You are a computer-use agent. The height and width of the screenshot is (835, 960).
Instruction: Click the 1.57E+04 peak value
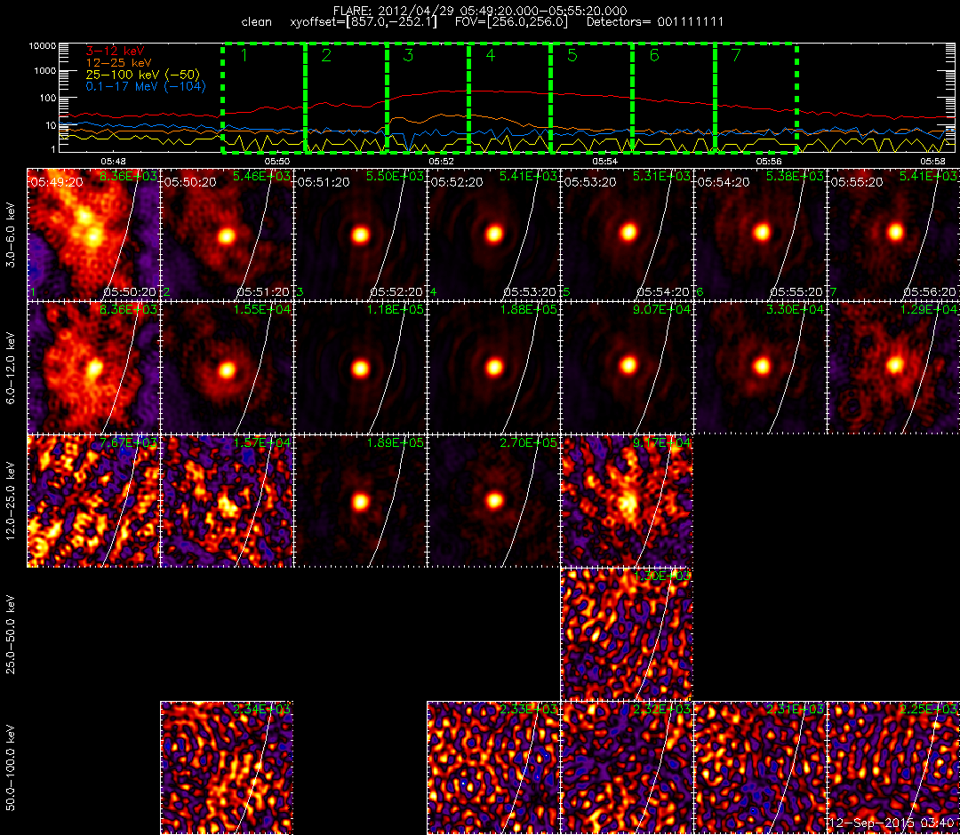[x=261, y=443]
